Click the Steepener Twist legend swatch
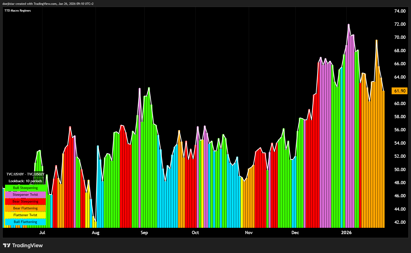411x253 pixels. pyautogui.click(x=25, y=195)
